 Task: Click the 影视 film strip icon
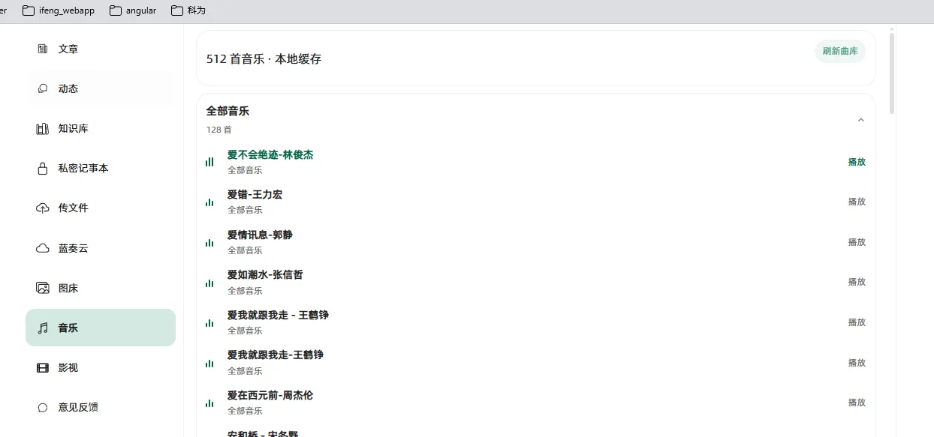click(43, 367)
